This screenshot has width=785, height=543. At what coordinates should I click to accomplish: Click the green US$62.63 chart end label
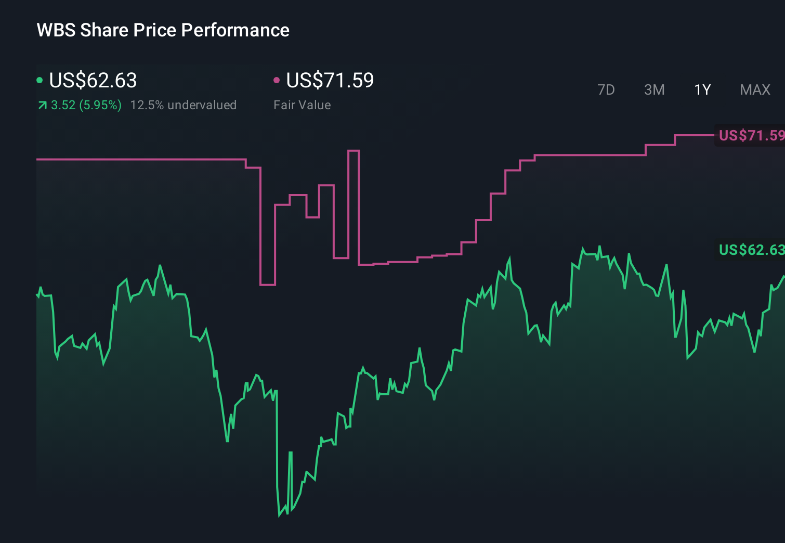(751, 250)
